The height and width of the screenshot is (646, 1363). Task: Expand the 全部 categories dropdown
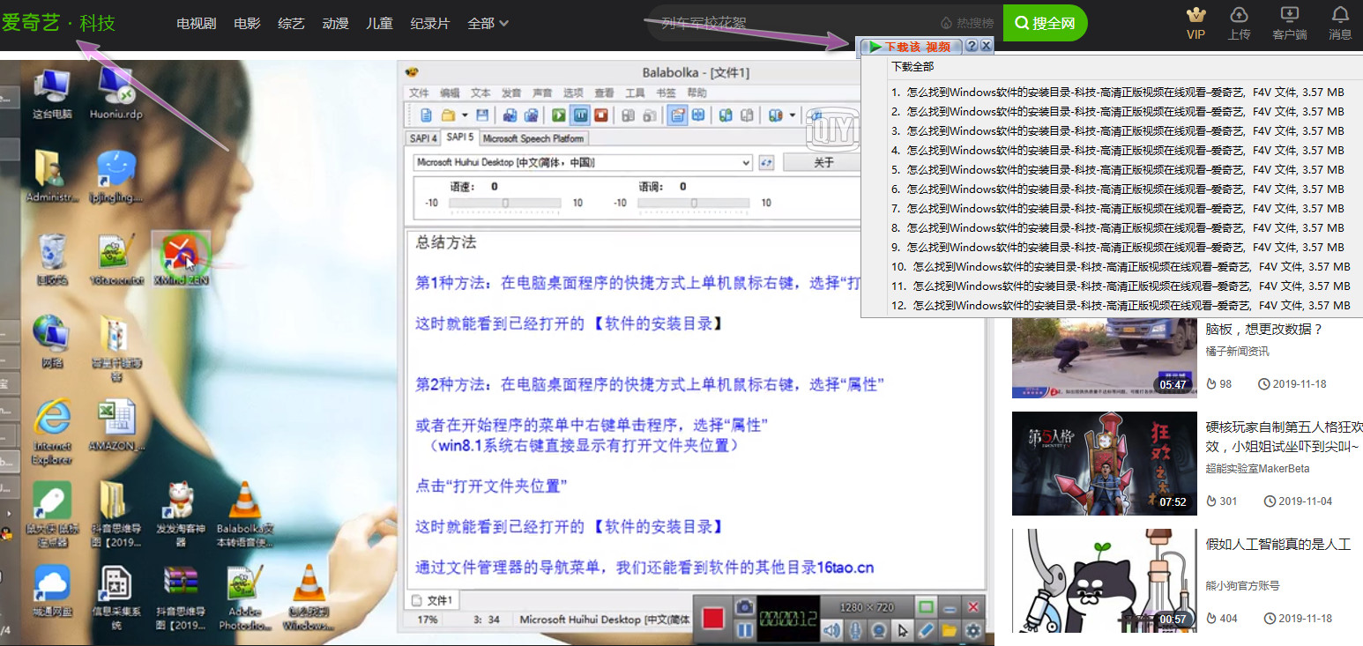488,24
